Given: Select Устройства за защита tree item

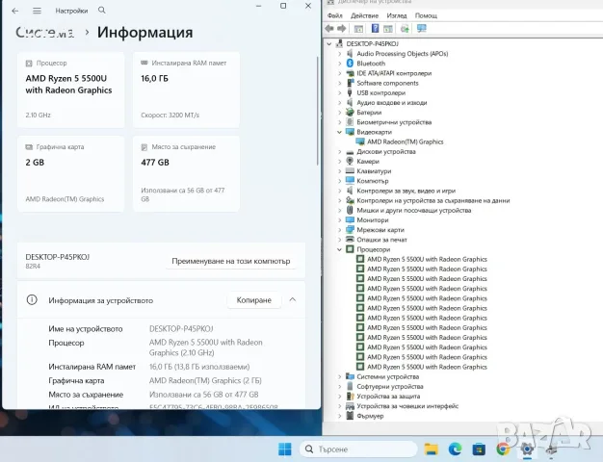Looking at the screenshot, I should 388,397.
